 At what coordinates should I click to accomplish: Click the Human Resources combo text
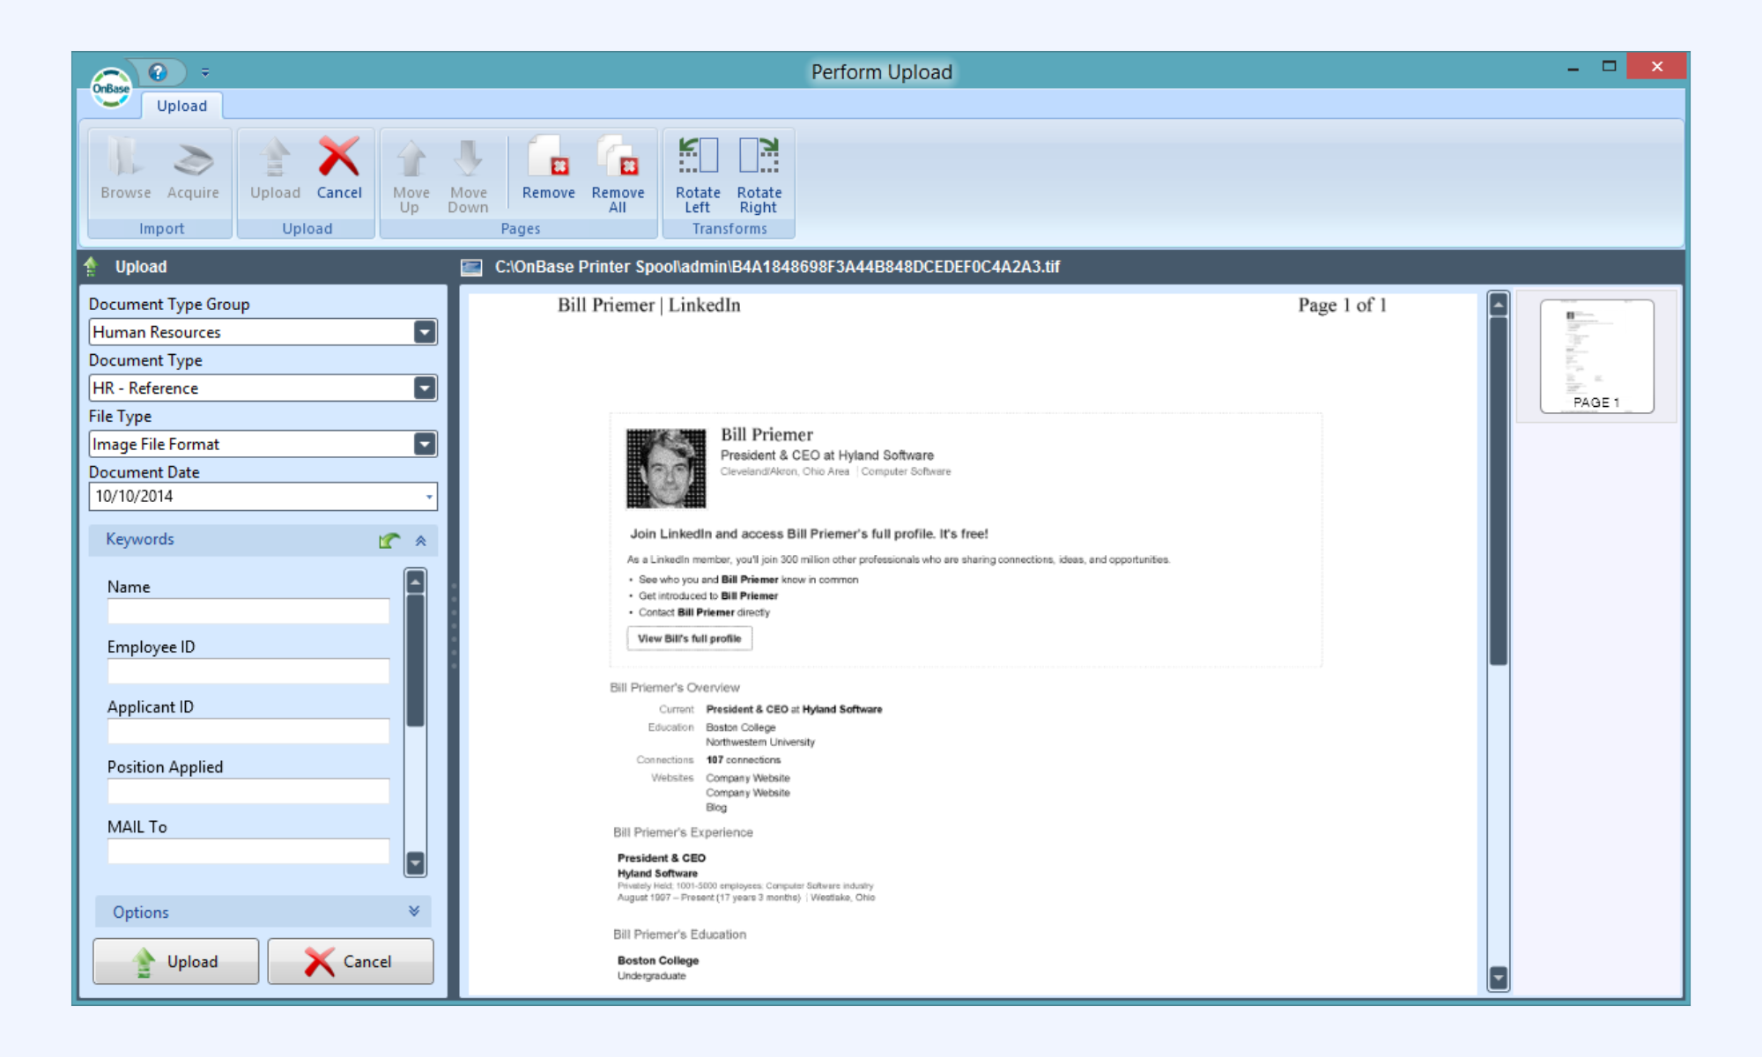coord(157,332)
